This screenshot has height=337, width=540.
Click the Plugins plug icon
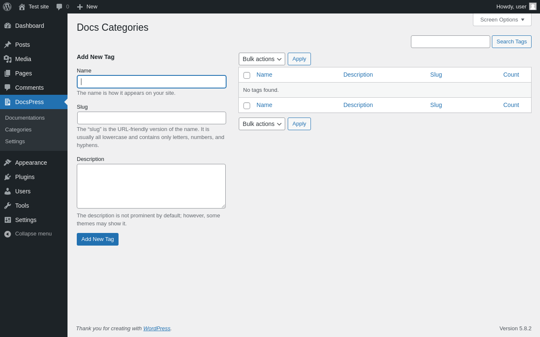(x=8, y=177)
